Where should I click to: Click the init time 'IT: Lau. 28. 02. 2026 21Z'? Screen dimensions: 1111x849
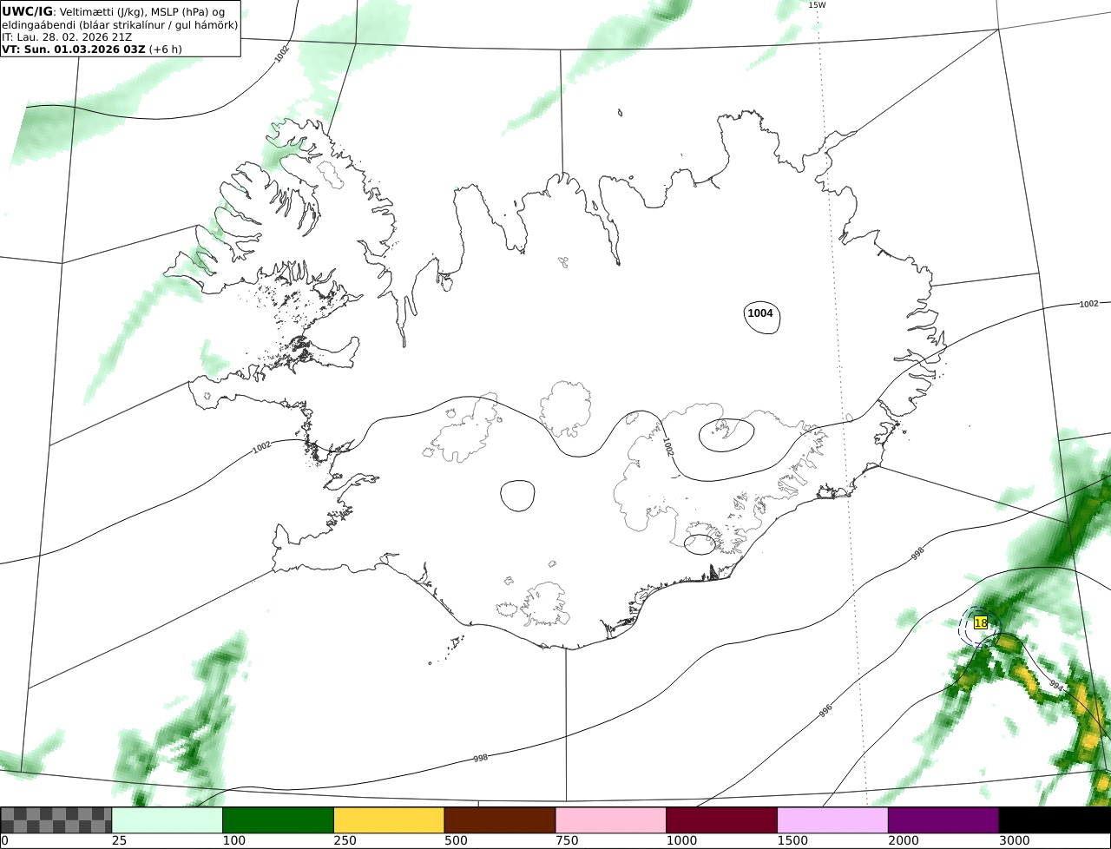[68, 37]
